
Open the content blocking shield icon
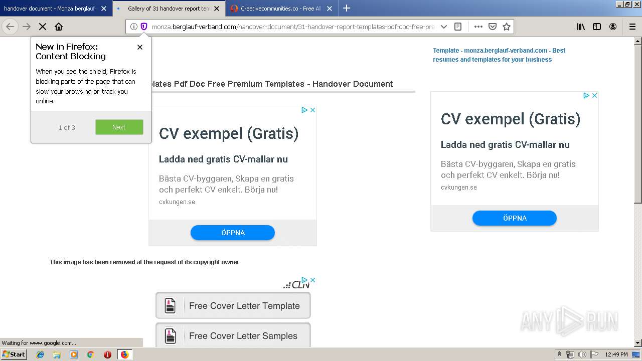tap(144, 27)
